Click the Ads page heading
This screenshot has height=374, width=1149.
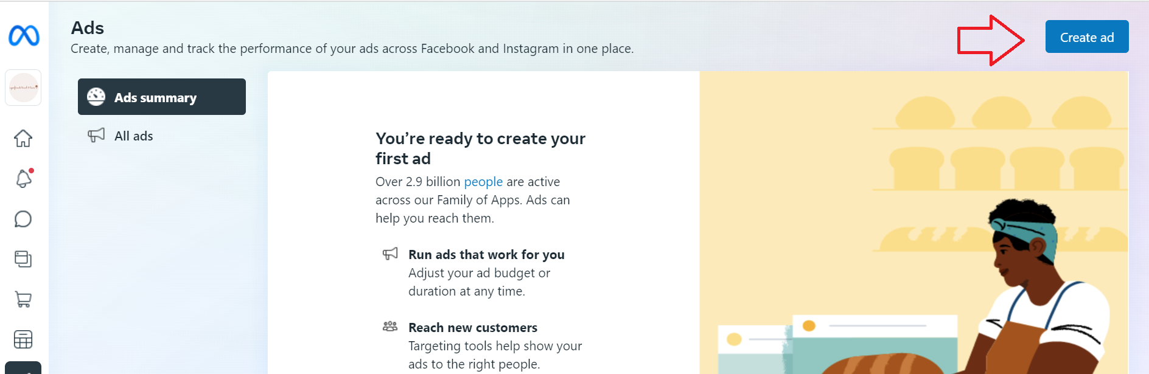pyautogui.click(x=88, y=28)
